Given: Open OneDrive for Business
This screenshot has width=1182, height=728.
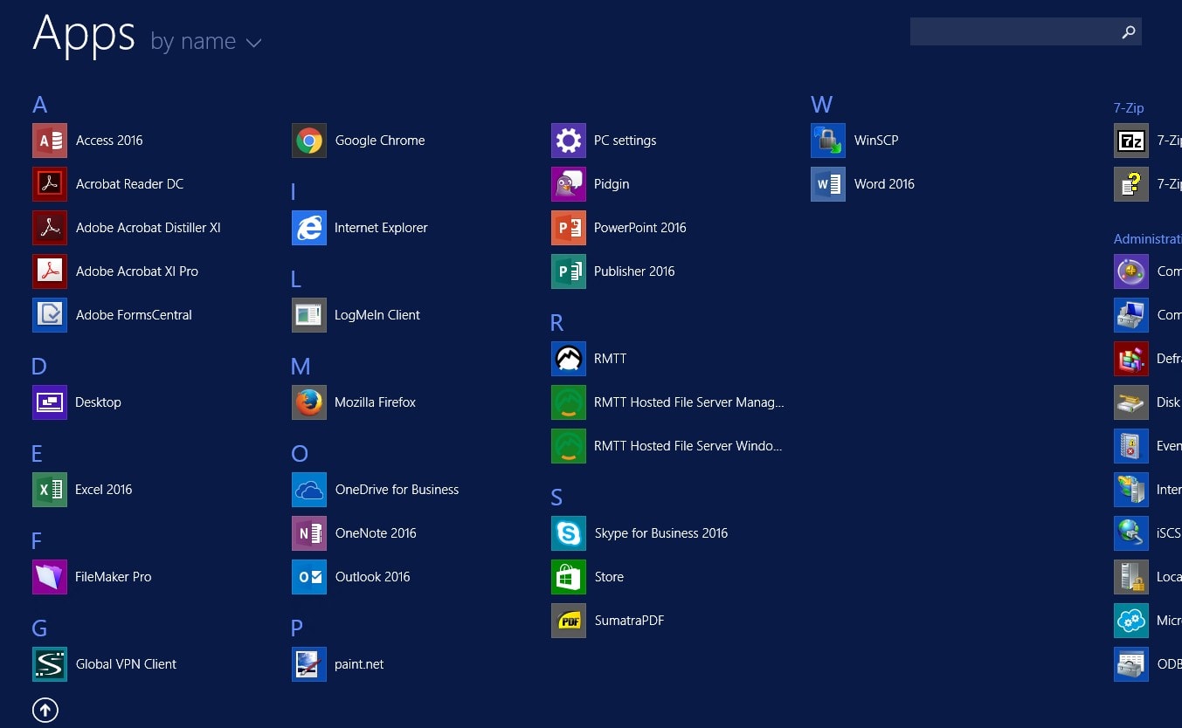Looking at the screenshot, I should [x=376, y=490].
